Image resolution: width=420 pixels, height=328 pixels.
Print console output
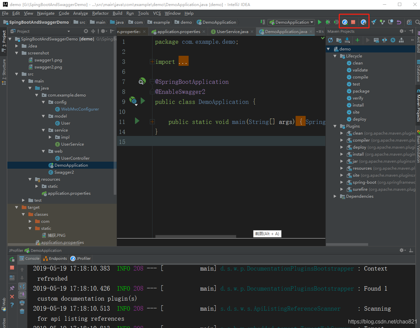22,303
